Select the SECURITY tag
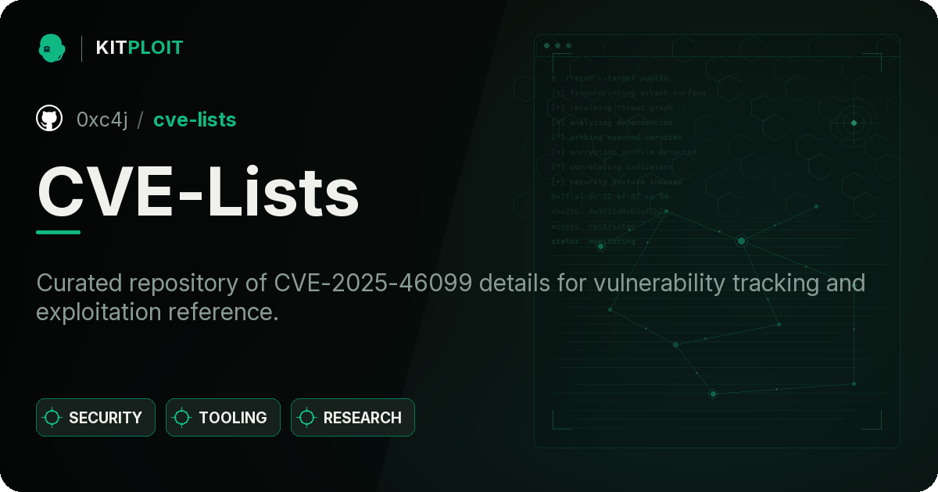 point(95,418)
